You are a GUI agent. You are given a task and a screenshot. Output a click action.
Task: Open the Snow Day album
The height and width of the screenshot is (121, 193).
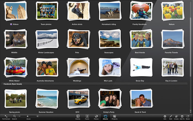140,68
